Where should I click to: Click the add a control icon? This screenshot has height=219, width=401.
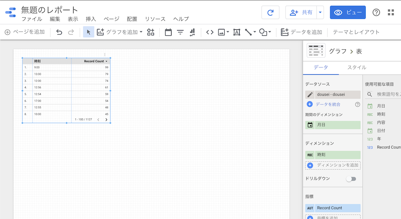tap(151, 32)
